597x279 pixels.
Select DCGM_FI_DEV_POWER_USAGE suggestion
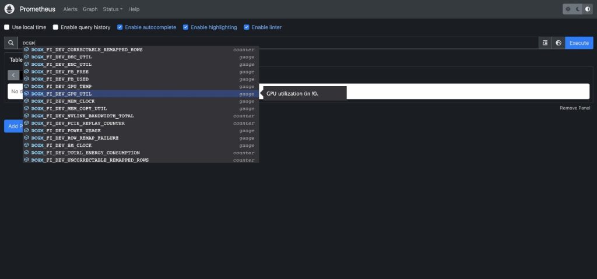pos(141,130)
